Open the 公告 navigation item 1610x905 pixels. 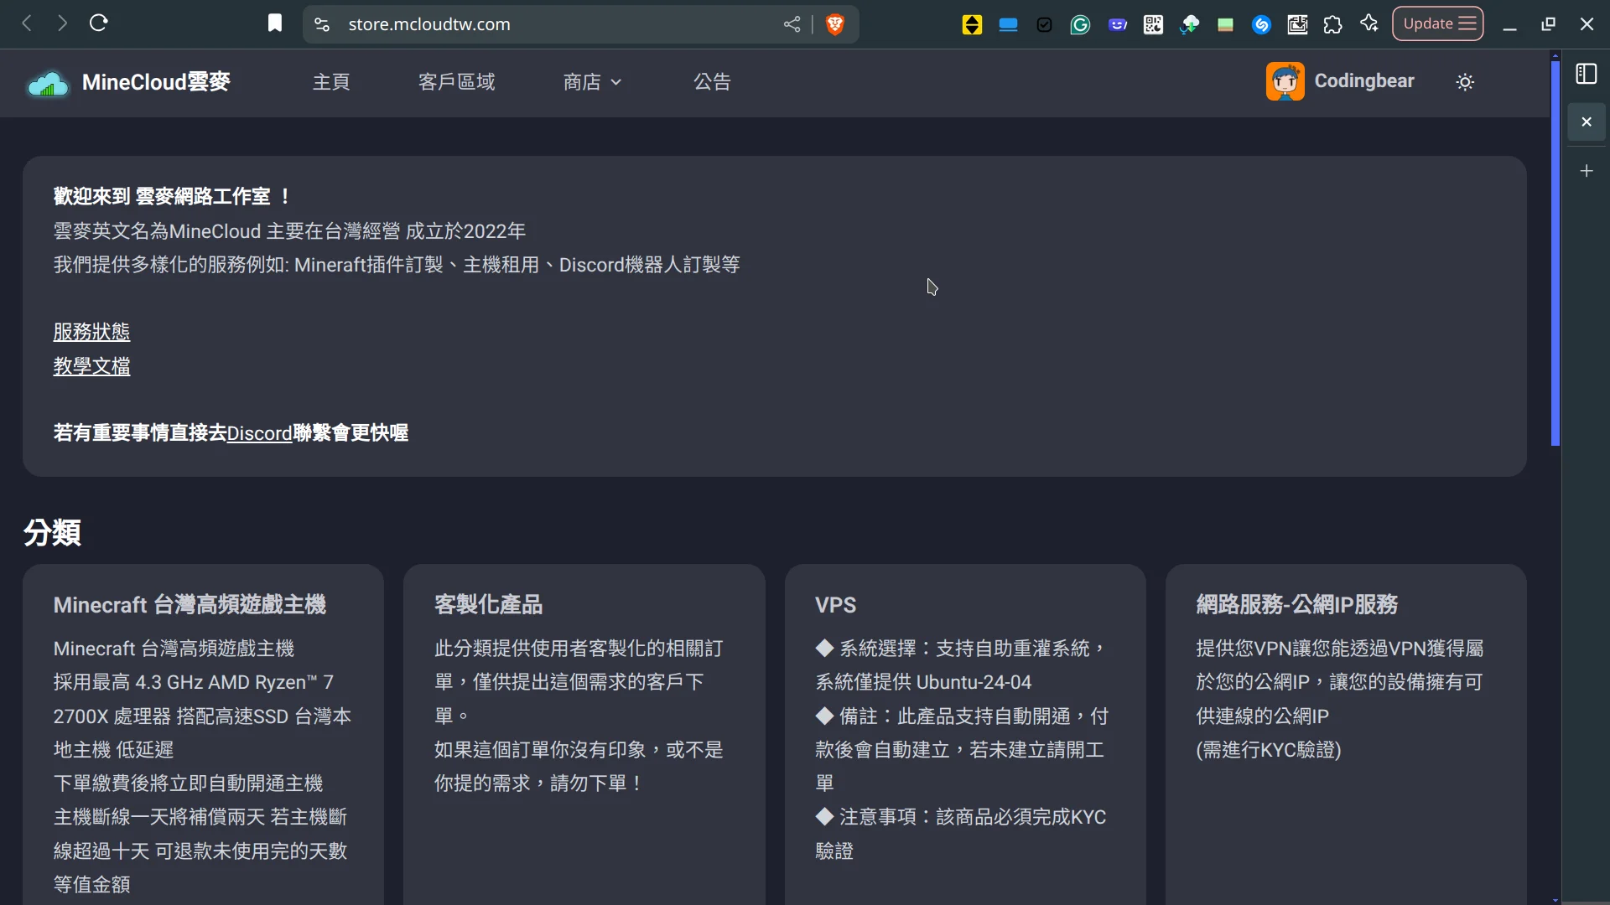[x=712, y=82]
